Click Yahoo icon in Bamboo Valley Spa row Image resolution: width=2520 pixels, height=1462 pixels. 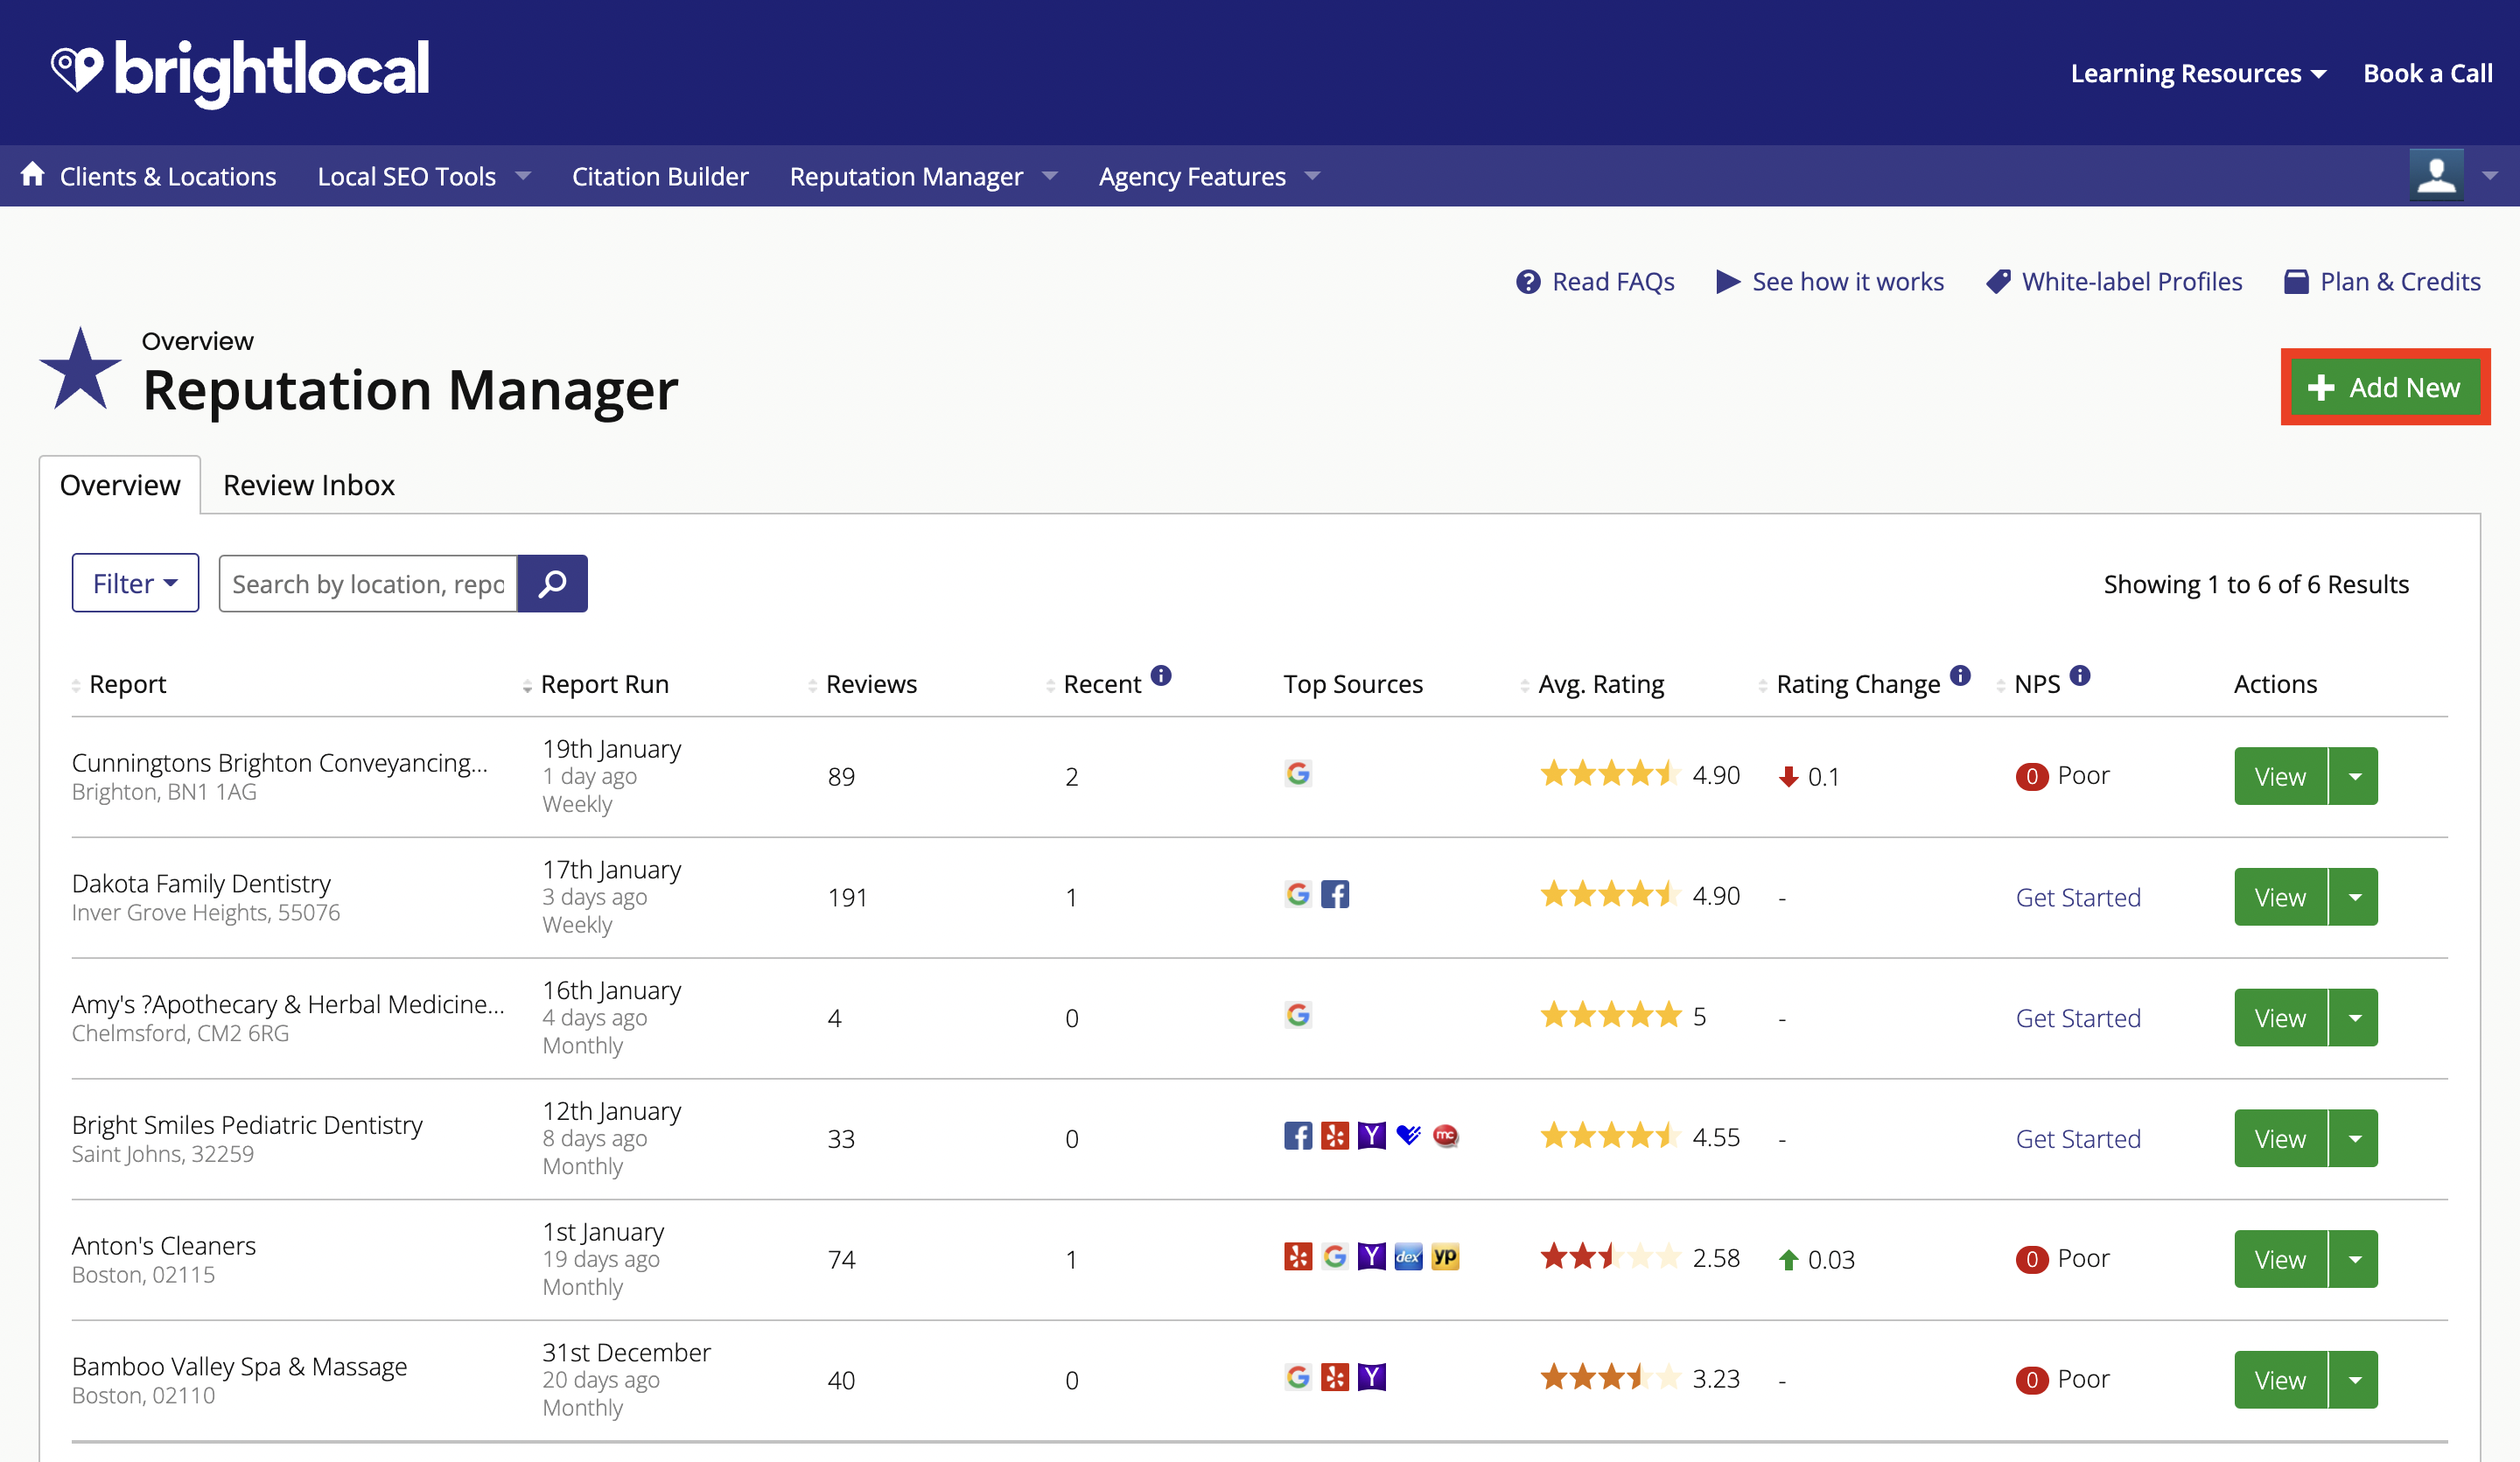point(1372,1377)
